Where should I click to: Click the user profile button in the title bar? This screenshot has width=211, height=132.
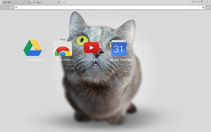coord(193,1)
